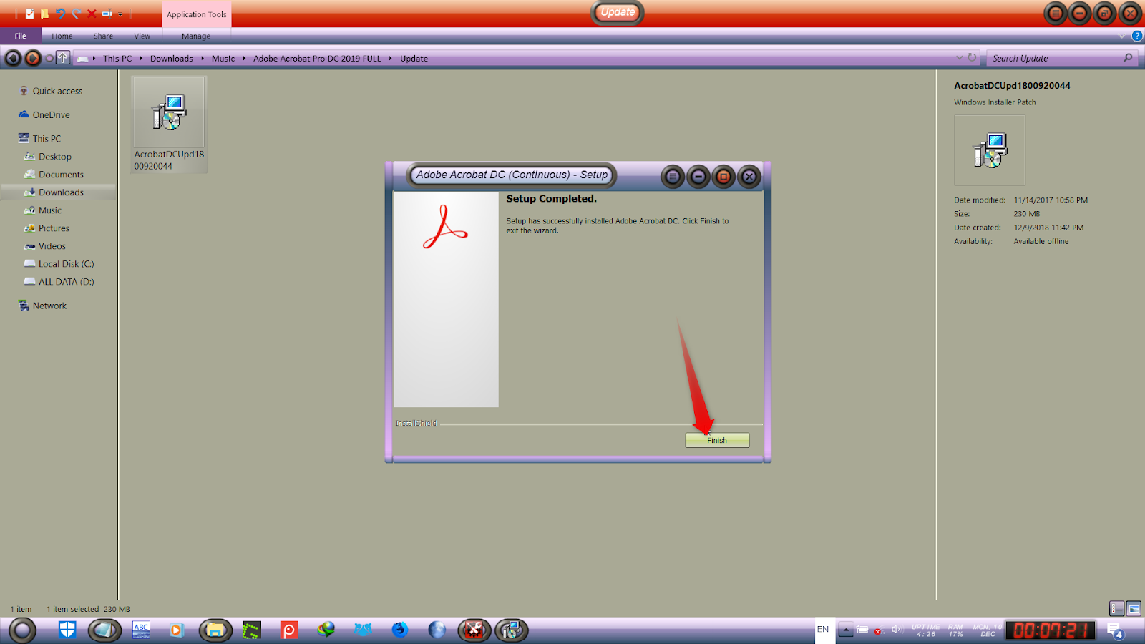This screenshot has width=1145, height=644.
Task: Switch to the Manage ribbon tab
Action: pyautogui.click(x=195, y=36)
